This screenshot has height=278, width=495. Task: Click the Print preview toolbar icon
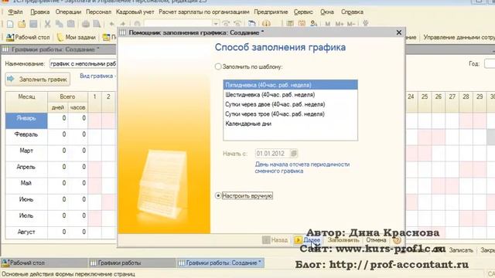click(x=97, y=24)
